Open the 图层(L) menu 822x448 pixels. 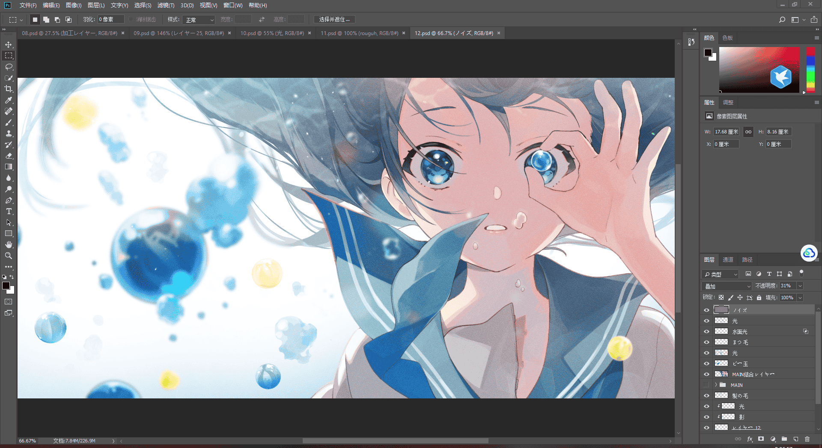pyautogui.click(x=96, y=5)
